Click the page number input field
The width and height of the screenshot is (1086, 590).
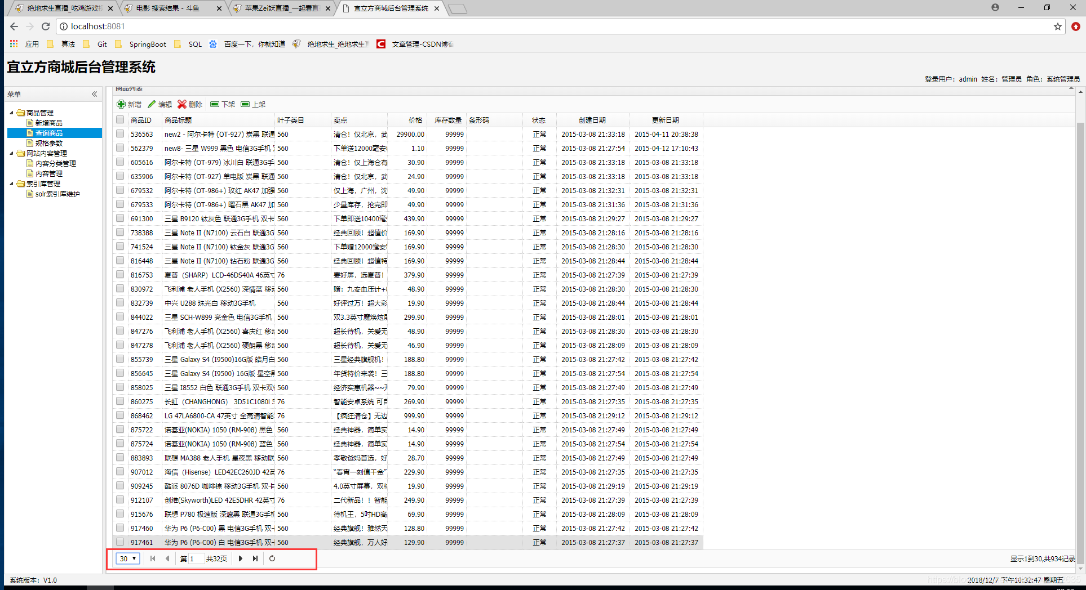coord(196,558)
